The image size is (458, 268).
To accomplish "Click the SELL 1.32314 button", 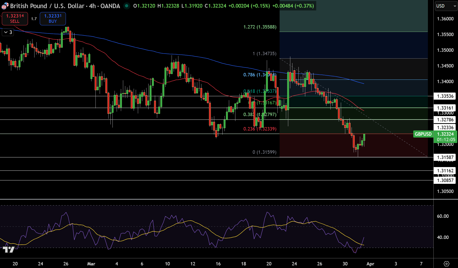I will click(x=15, y=19).
